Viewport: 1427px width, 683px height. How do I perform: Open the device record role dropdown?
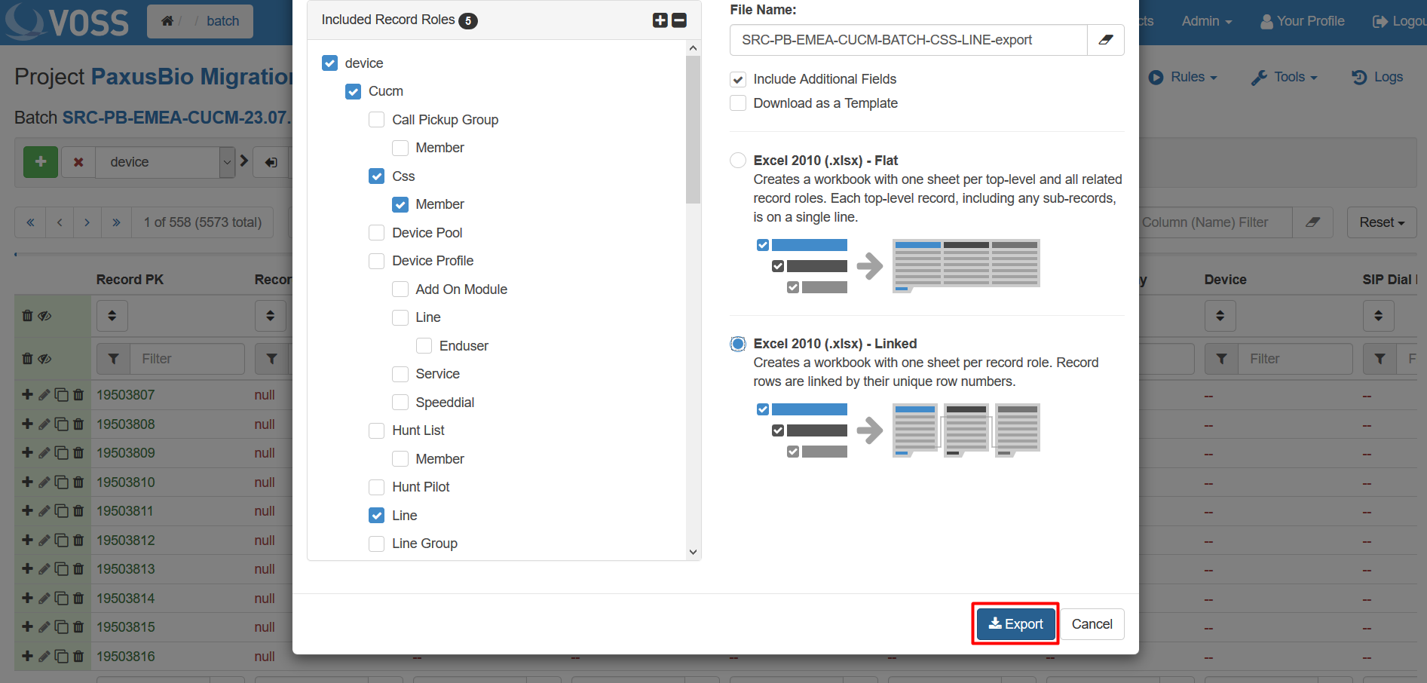226,162
